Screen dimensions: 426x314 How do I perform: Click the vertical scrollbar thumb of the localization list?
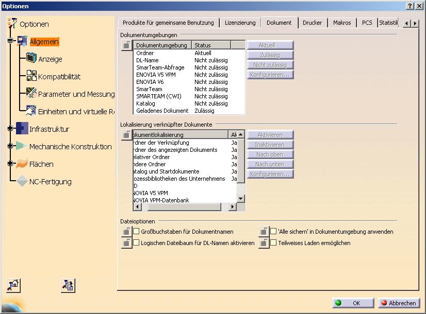pyautogui.click(x=241, y=161)
